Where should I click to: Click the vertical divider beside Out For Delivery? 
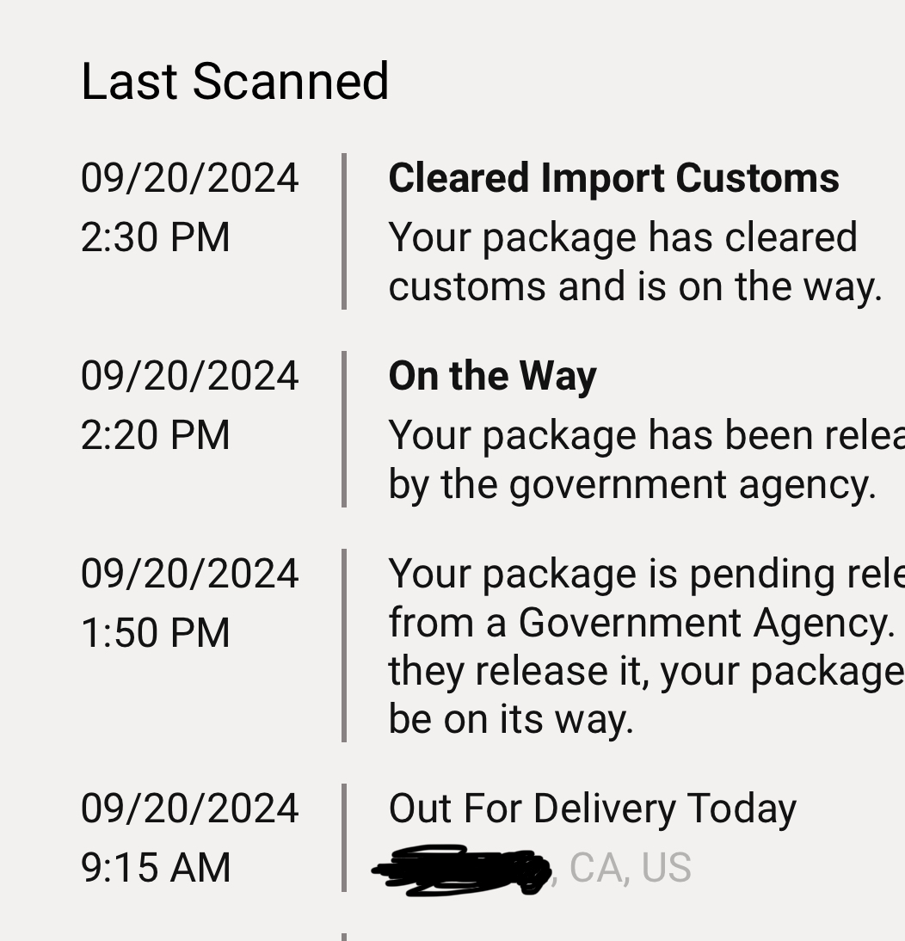point(344,838)
